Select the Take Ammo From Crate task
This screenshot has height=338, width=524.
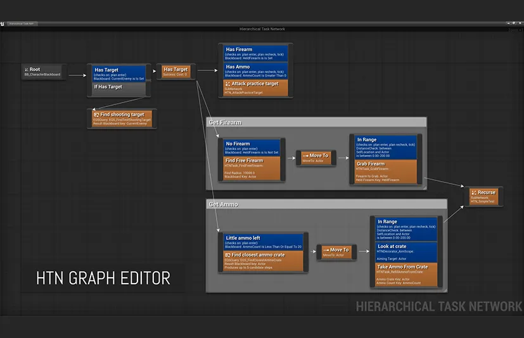(x=406, y=275)
